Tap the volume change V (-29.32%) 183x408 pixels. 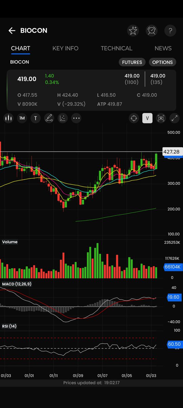71,104
